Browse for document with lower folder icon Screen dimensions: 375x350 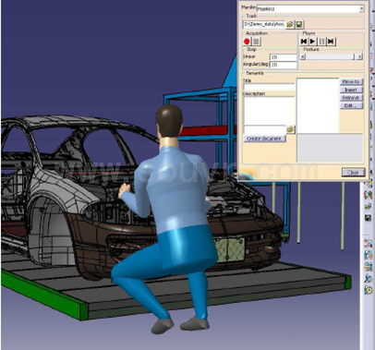(x=291, y=129)
